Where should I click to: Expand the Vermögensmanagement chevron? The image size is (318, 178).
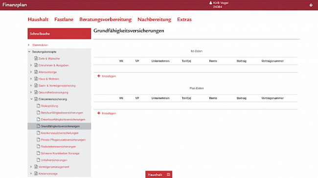click(x=31, y=167)
